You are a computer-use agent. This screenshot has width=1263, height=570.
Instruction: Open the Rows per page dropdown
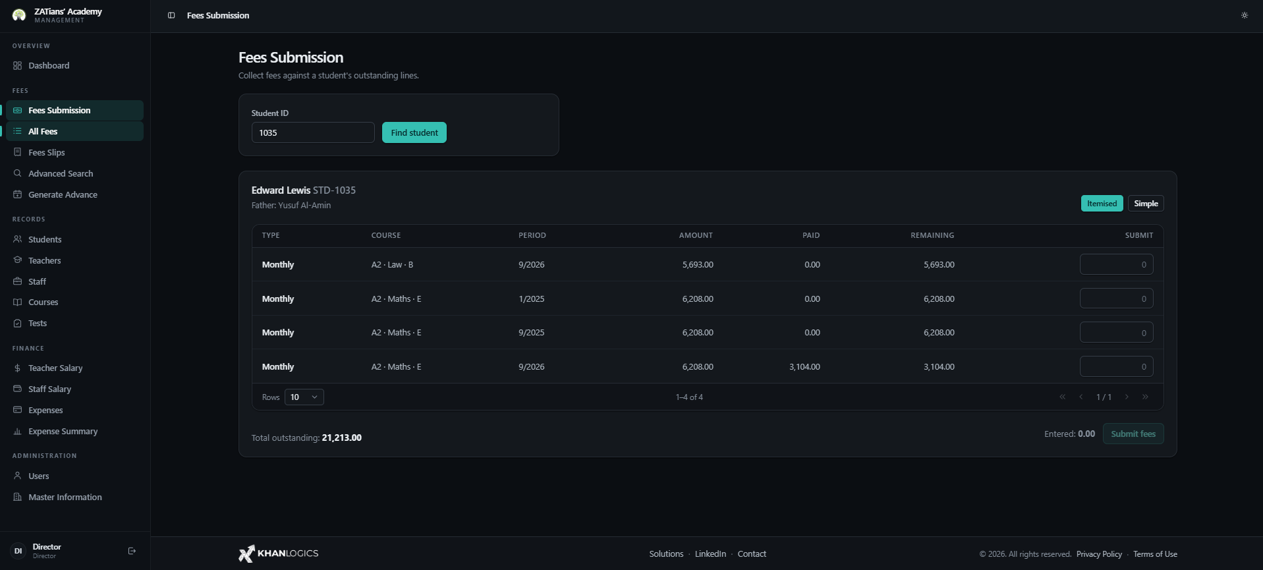point(304,397)
